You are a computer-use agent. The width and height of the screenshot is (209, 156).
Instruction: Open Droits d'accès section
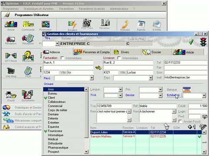coord(22,114)
